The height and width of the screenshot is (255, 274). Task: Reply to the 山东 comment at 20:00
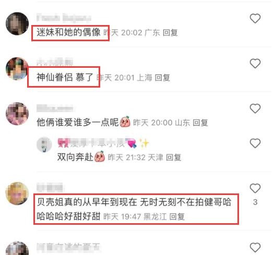200,123
